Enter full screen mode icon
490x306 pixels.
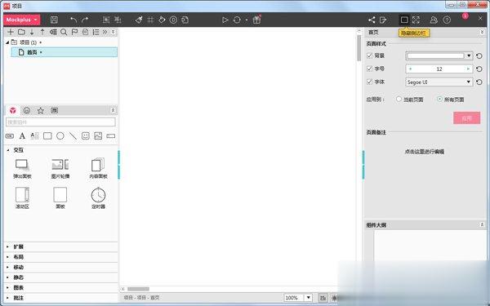tap(416, 20)
